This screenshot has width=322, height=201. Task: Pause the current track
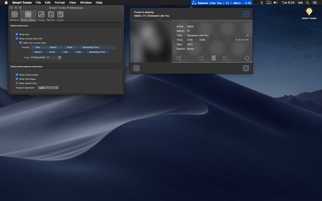click(214, 58)
